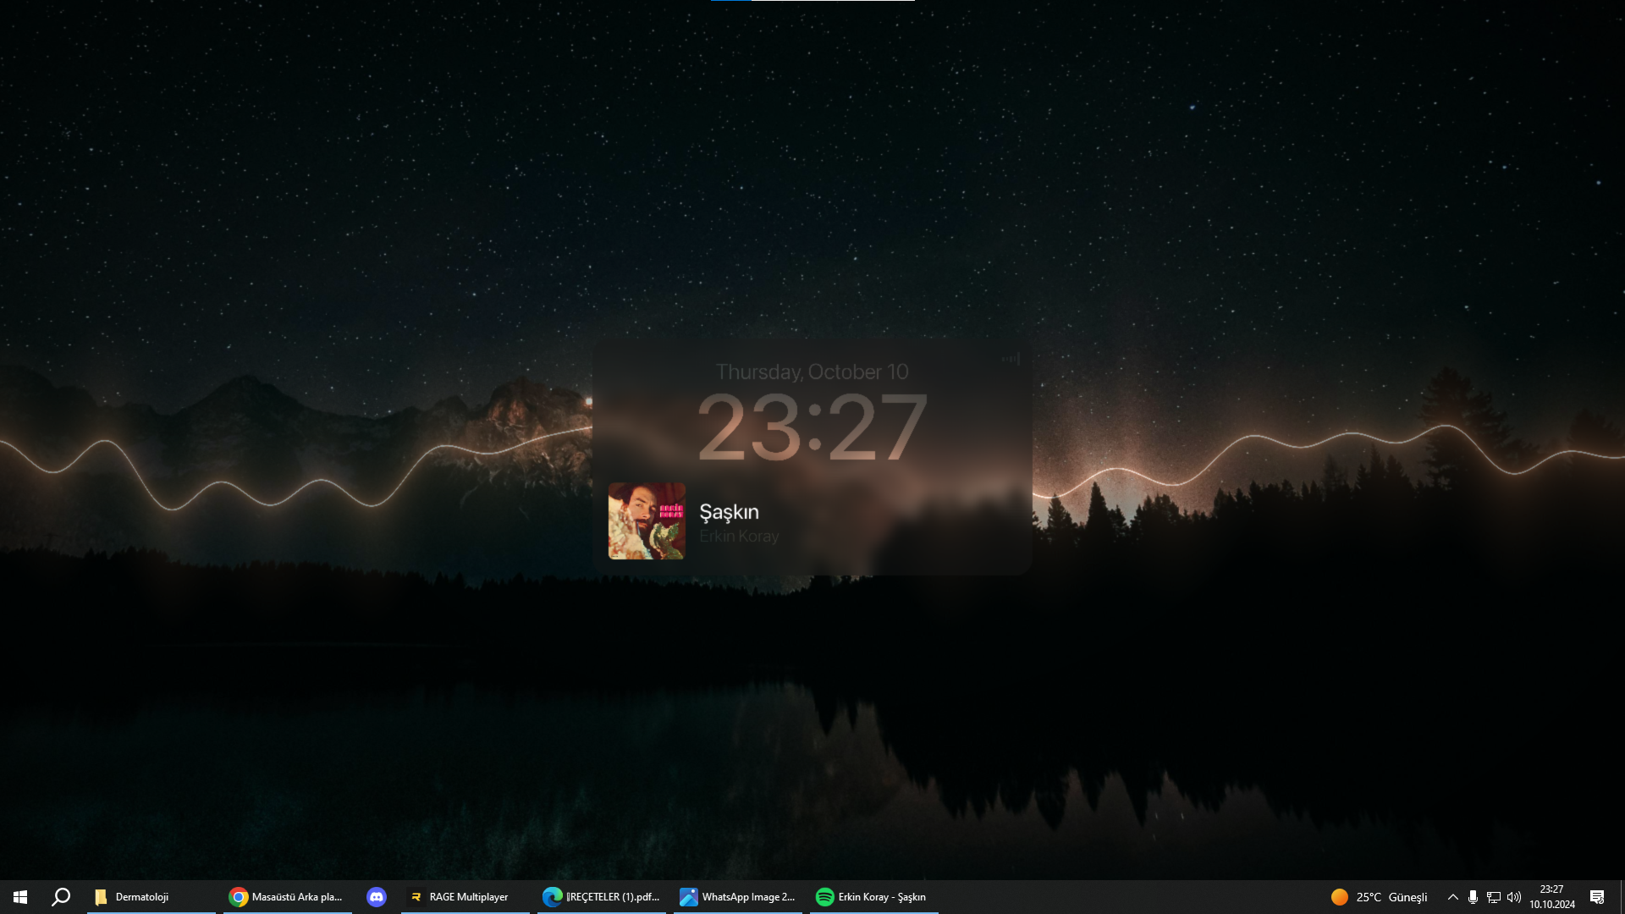The width and height of the screenshot is (1625, 914).
Task: Click the taskbar clock and date
Action: pyautogui.click(x=1552, y=897)
